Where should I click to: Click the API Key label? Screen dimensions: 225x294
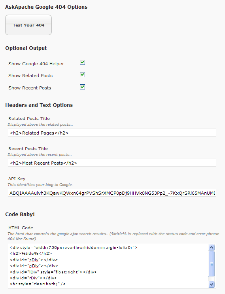click(17, 179)
